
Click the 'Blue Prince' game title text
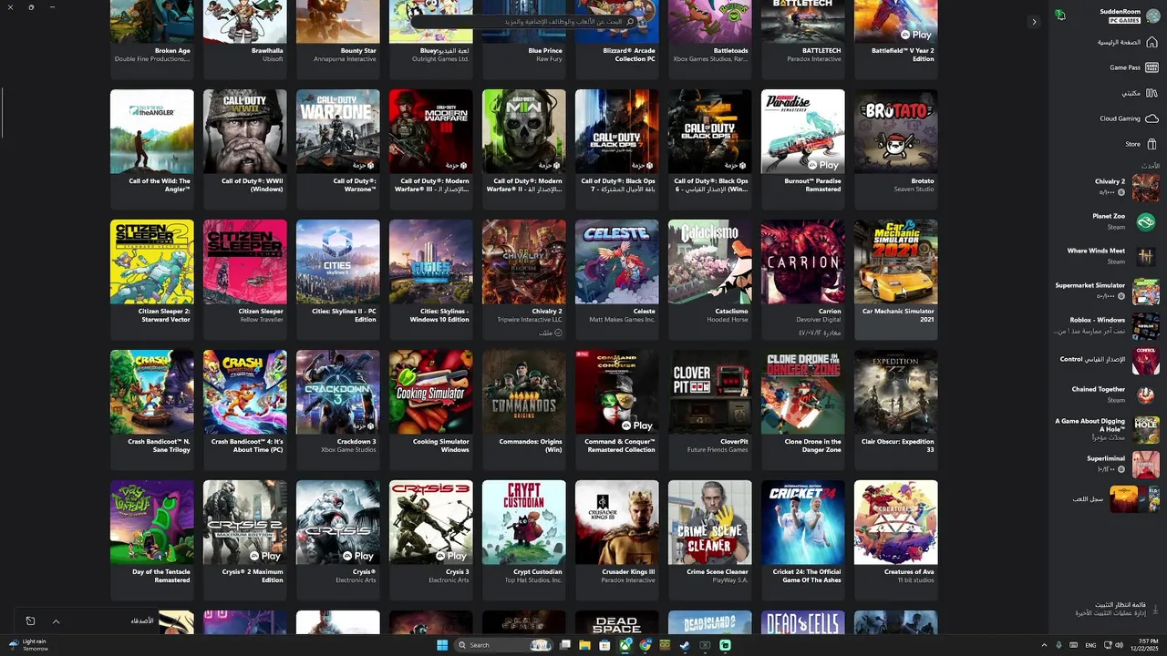click(545, 51)
